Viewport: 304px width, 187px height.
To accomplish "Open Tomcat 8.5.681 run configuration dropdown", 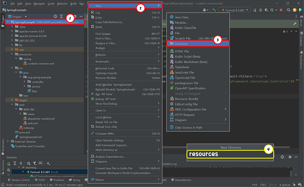I will 234,10.
